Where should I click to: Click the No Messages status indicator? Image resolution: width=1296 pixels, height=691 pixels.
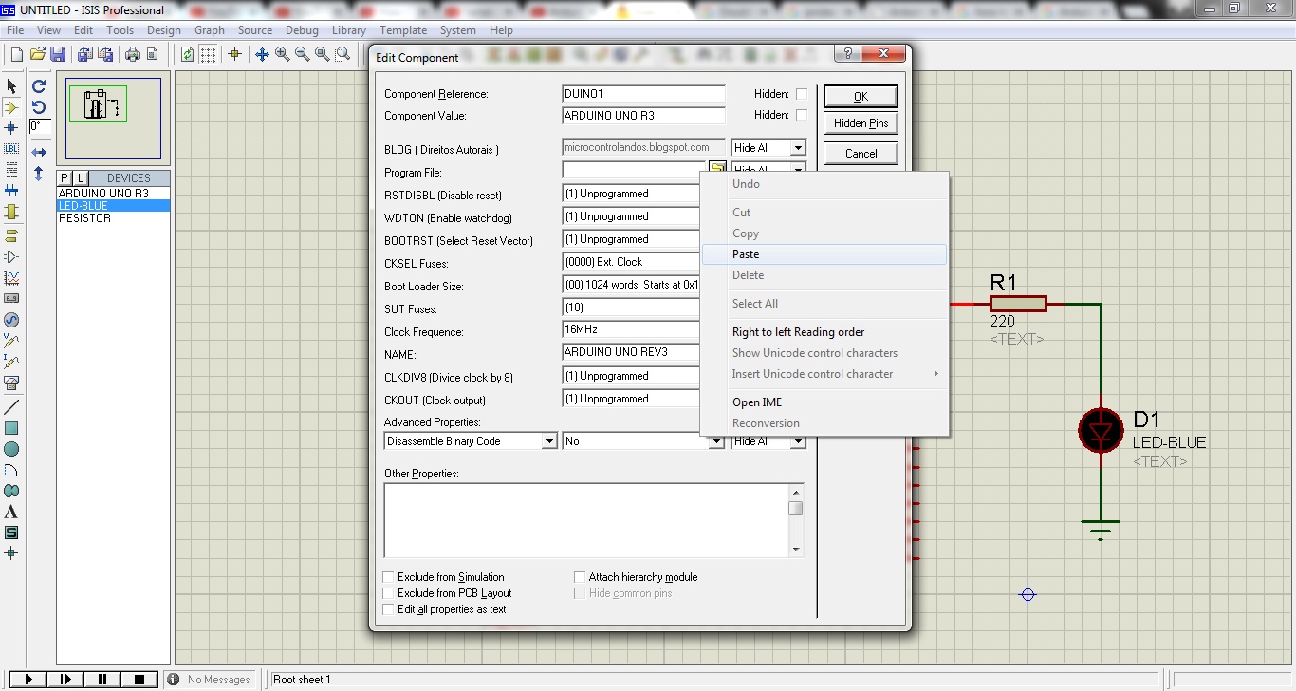pos(210,680)
